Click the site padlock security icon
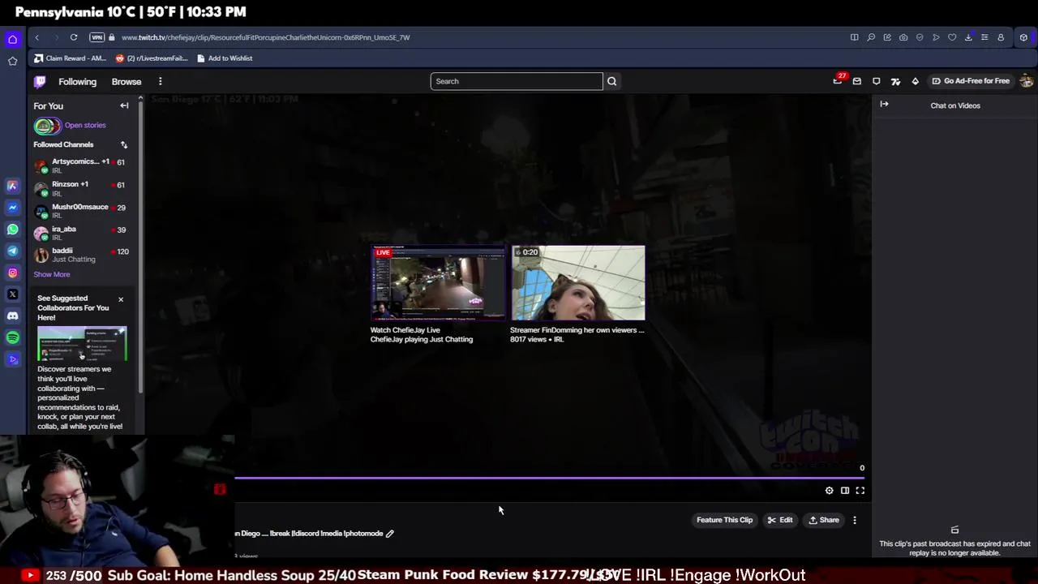Screen dimensions: 1038x584 (x=112, y=37)
